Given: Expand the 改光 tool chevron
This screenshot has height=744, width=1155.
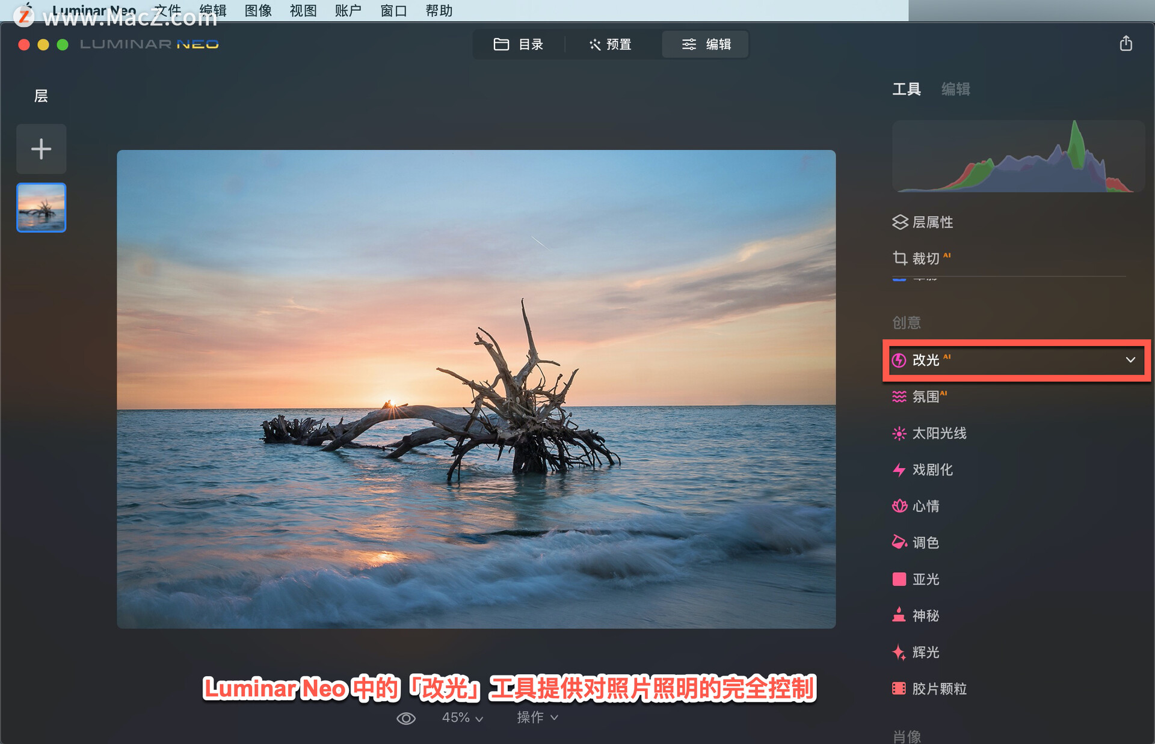Looking at the screenshot, I should (1130, 360).
